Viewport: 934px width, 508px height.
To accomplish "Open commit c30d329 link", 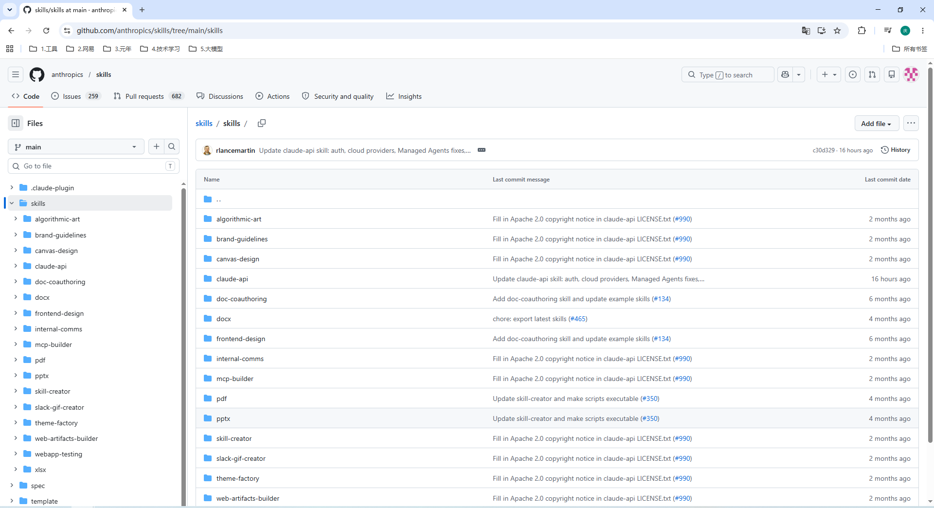I will 824,150.
